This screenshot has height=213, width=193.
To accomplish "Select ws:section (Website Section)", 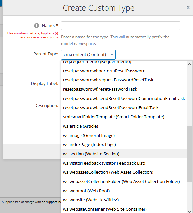I will pyautogui.click(x=124, y=154).
